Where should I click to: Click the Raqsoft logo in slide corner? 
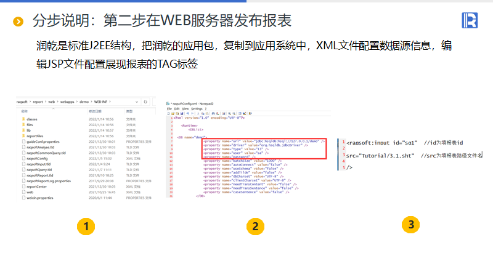tap(470, 20)
